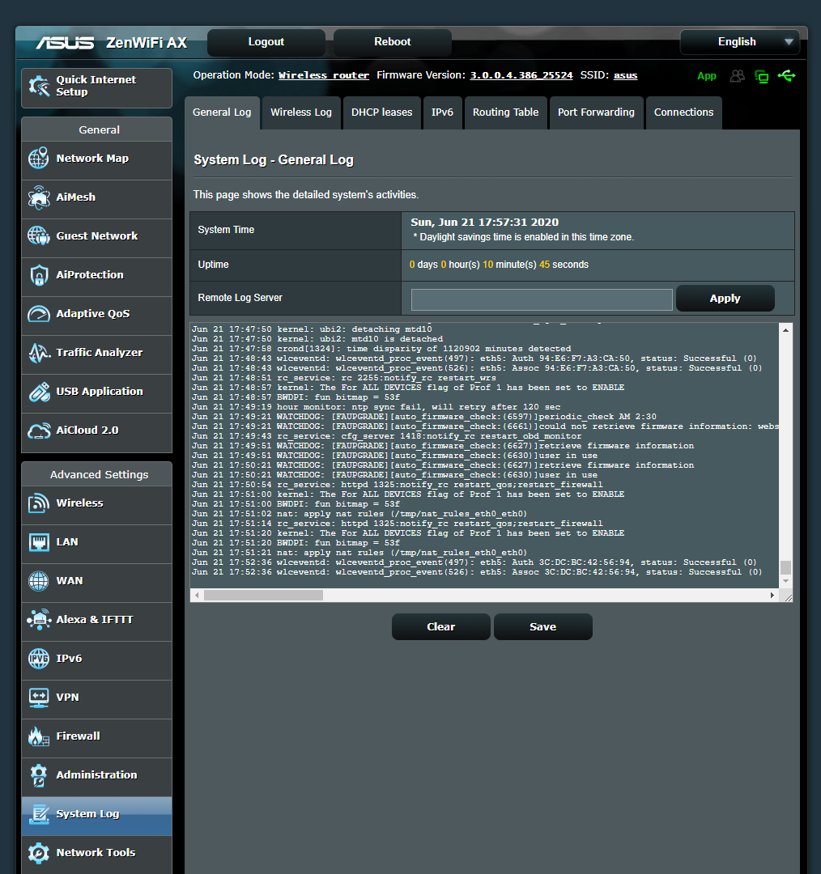
Task: Click the log scroll down arrow
Action: [785, 581]
